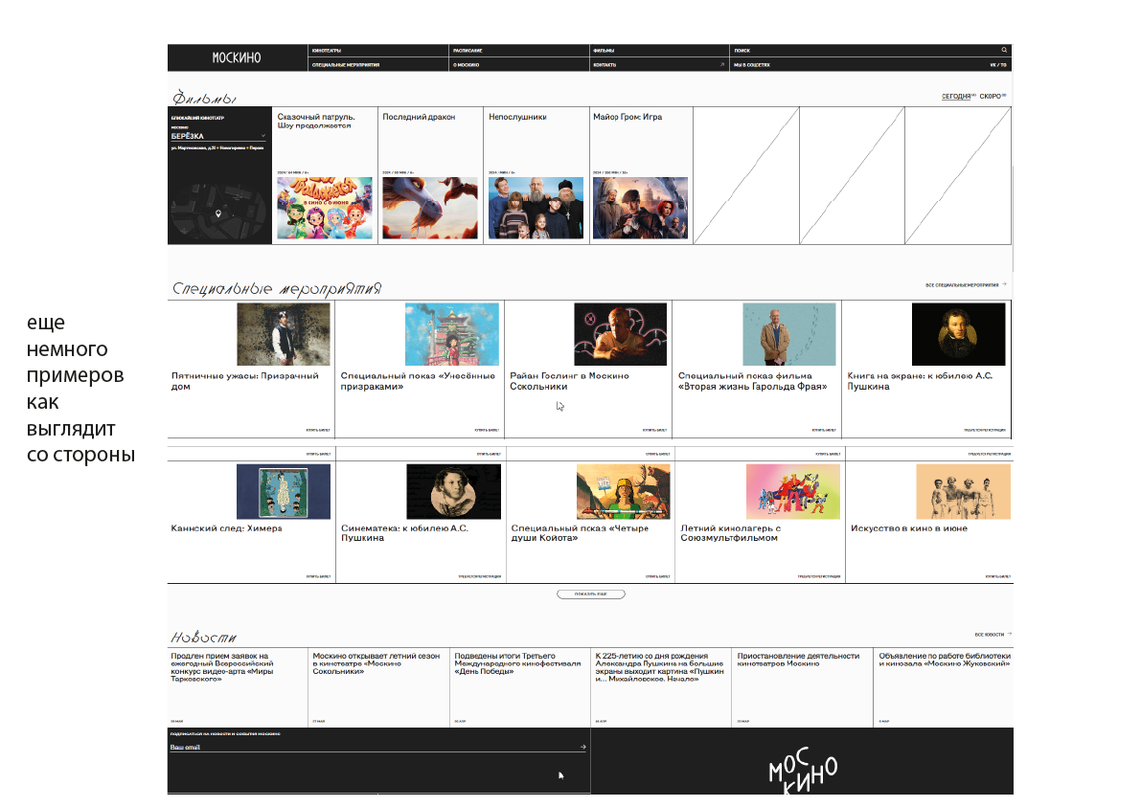
Task: Click the arrow icon next to Контакты
Action: [722, 65]
